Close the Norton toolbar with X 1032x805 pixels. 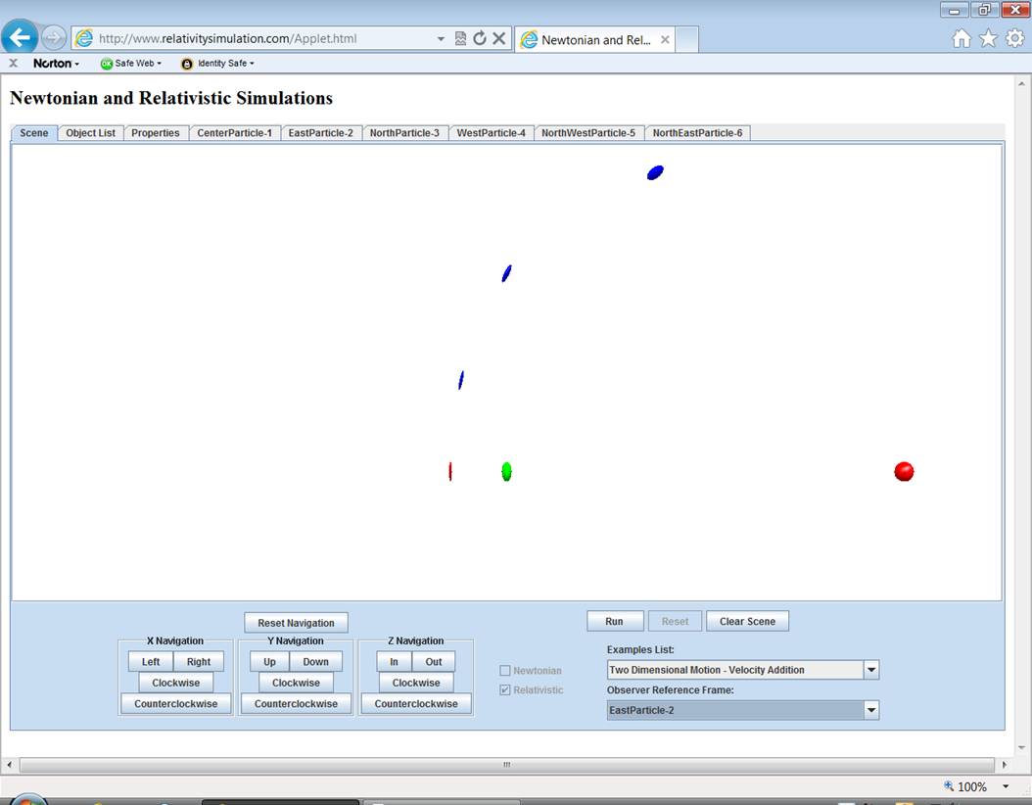tap(13, 63)
